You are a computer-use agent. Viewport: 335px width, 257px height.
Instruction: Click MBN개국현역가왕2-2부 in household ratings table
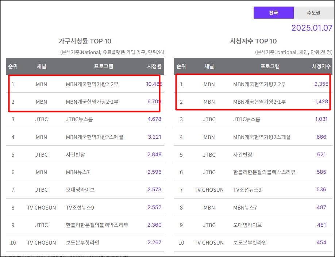pos(92,84)
